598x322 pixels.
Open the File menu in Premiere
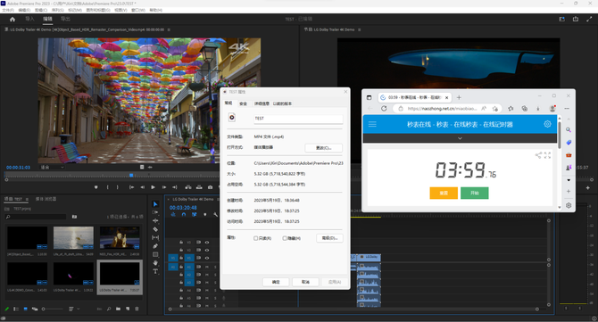pyautogui.click(x=8, y=11)
